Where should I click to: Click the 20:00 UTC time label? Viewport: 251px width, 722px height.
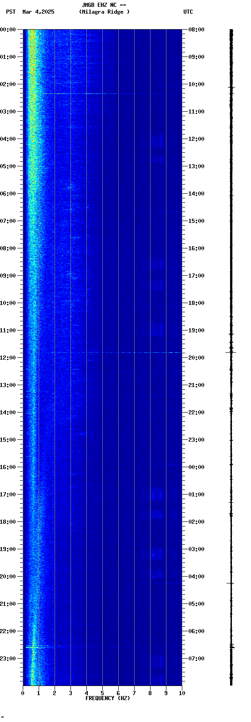(196, 358)
